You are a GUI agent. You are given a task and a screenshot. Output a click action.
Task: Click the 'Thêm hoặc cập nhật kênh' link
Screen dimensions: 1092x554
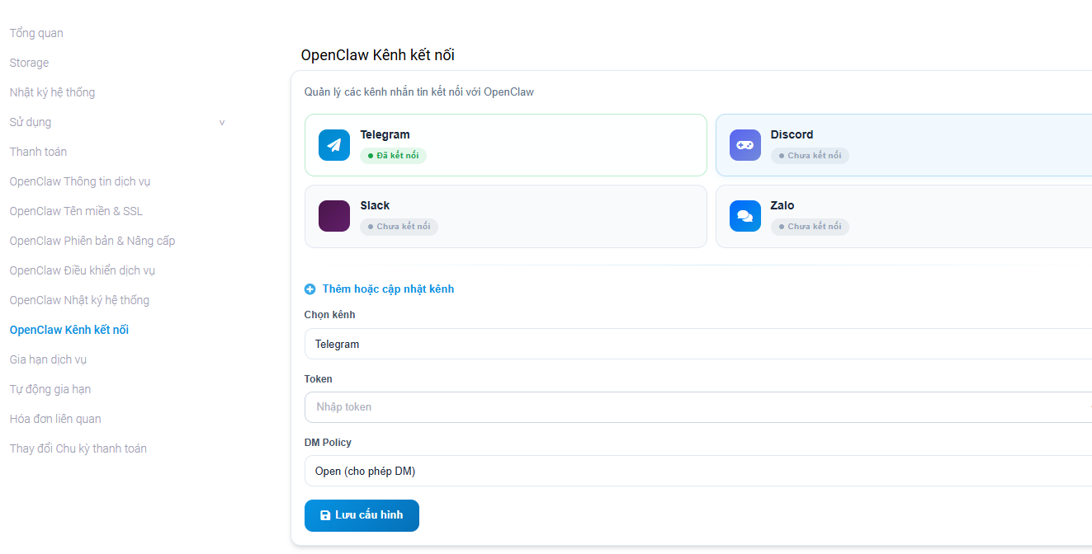(388, 289)
